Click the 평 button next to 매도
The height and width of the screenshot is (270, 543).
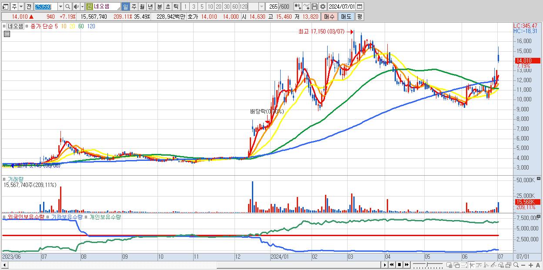click(359, 17)
